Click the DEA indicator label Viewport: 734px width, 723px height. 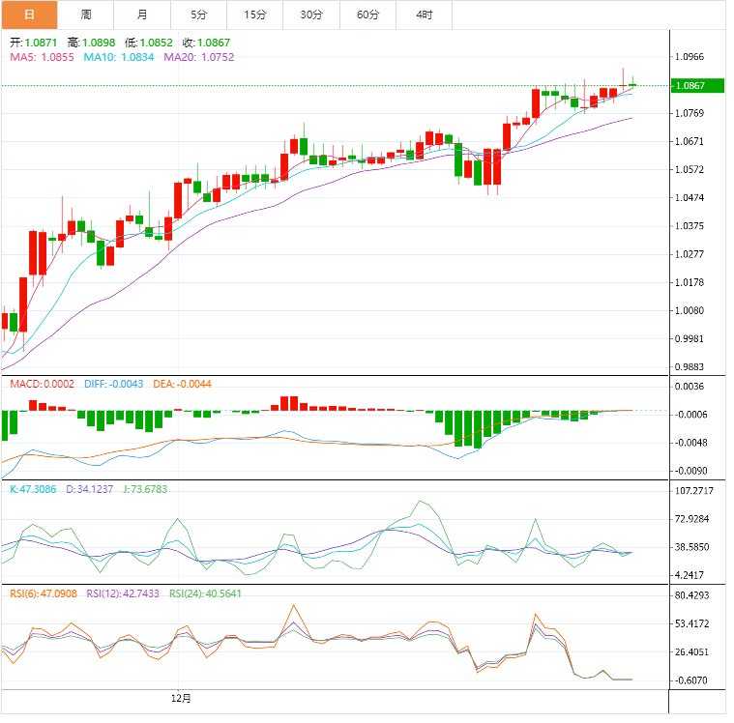click(182, 384)
